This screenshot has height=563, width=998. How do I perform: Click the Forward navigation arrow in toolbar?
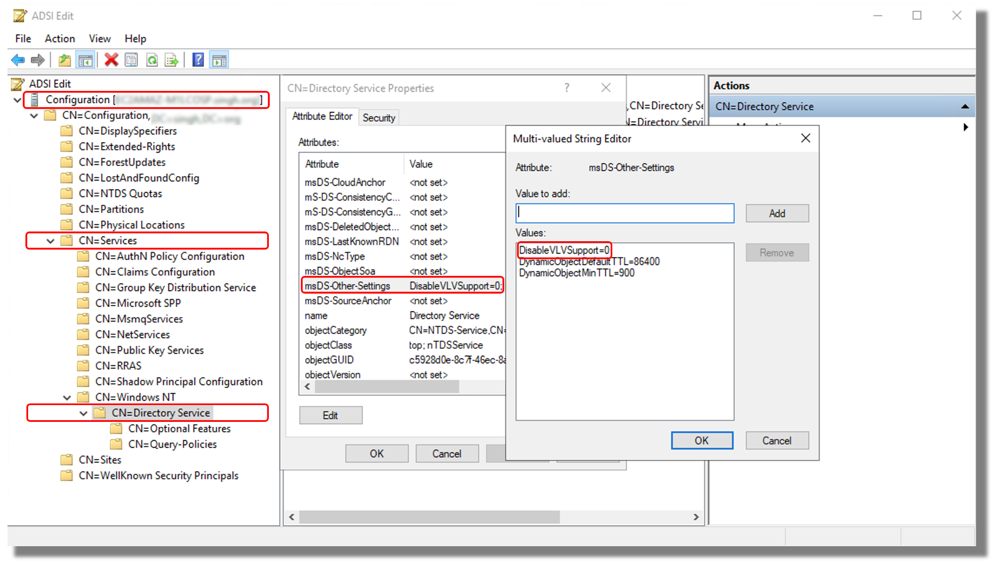(x=37, y=59)
